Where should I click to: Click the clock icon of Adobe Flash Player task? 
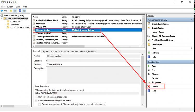tap(34, 20)
